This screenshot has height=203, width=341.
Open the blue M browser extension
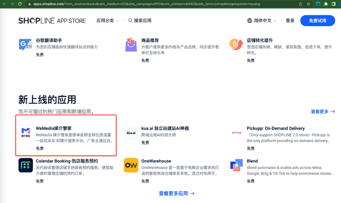318,4
